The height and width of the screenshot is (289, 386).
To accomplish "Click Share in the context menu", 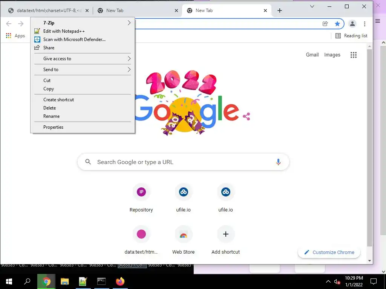I will point(83,48).
